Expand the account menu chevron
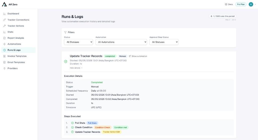Viewport: 258px width, 140px height. [255, 5]
